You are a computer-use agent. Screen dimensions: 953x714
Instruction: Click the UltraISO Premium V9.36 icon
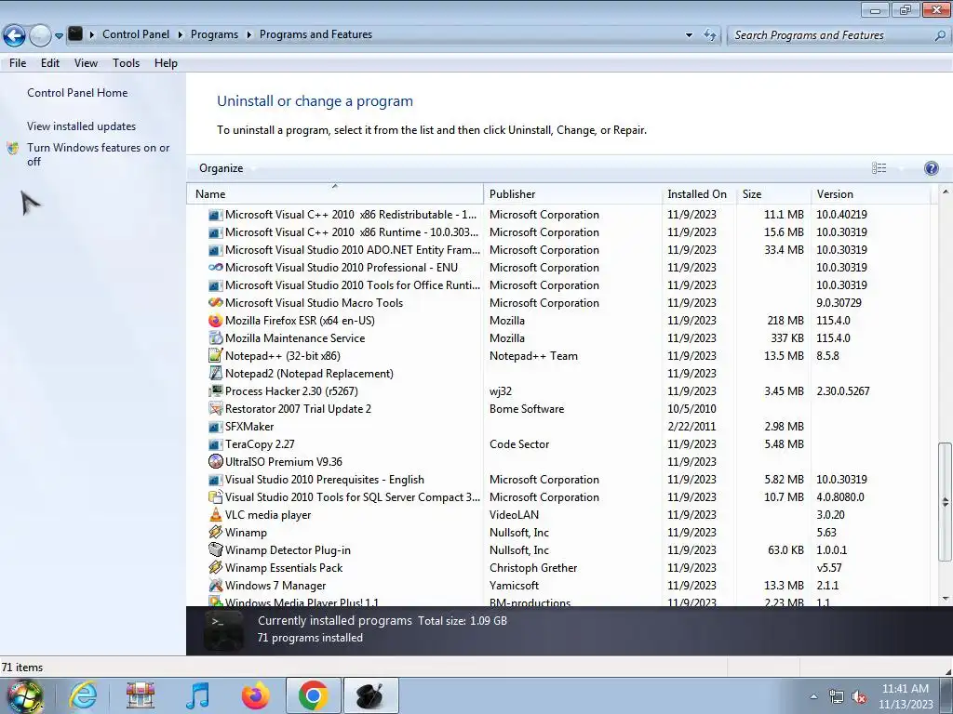pyautogui.click(x=215, y=461)
